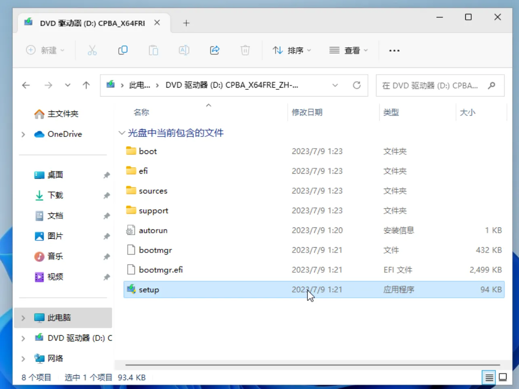The image size is (519, 389).
Task: Switch to details view in status bar
Action: tap(489, 378)
